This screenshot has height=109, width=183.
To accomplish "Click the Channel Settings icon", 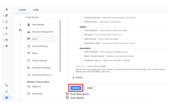I will pyautogui.click(x=29, y=61).
